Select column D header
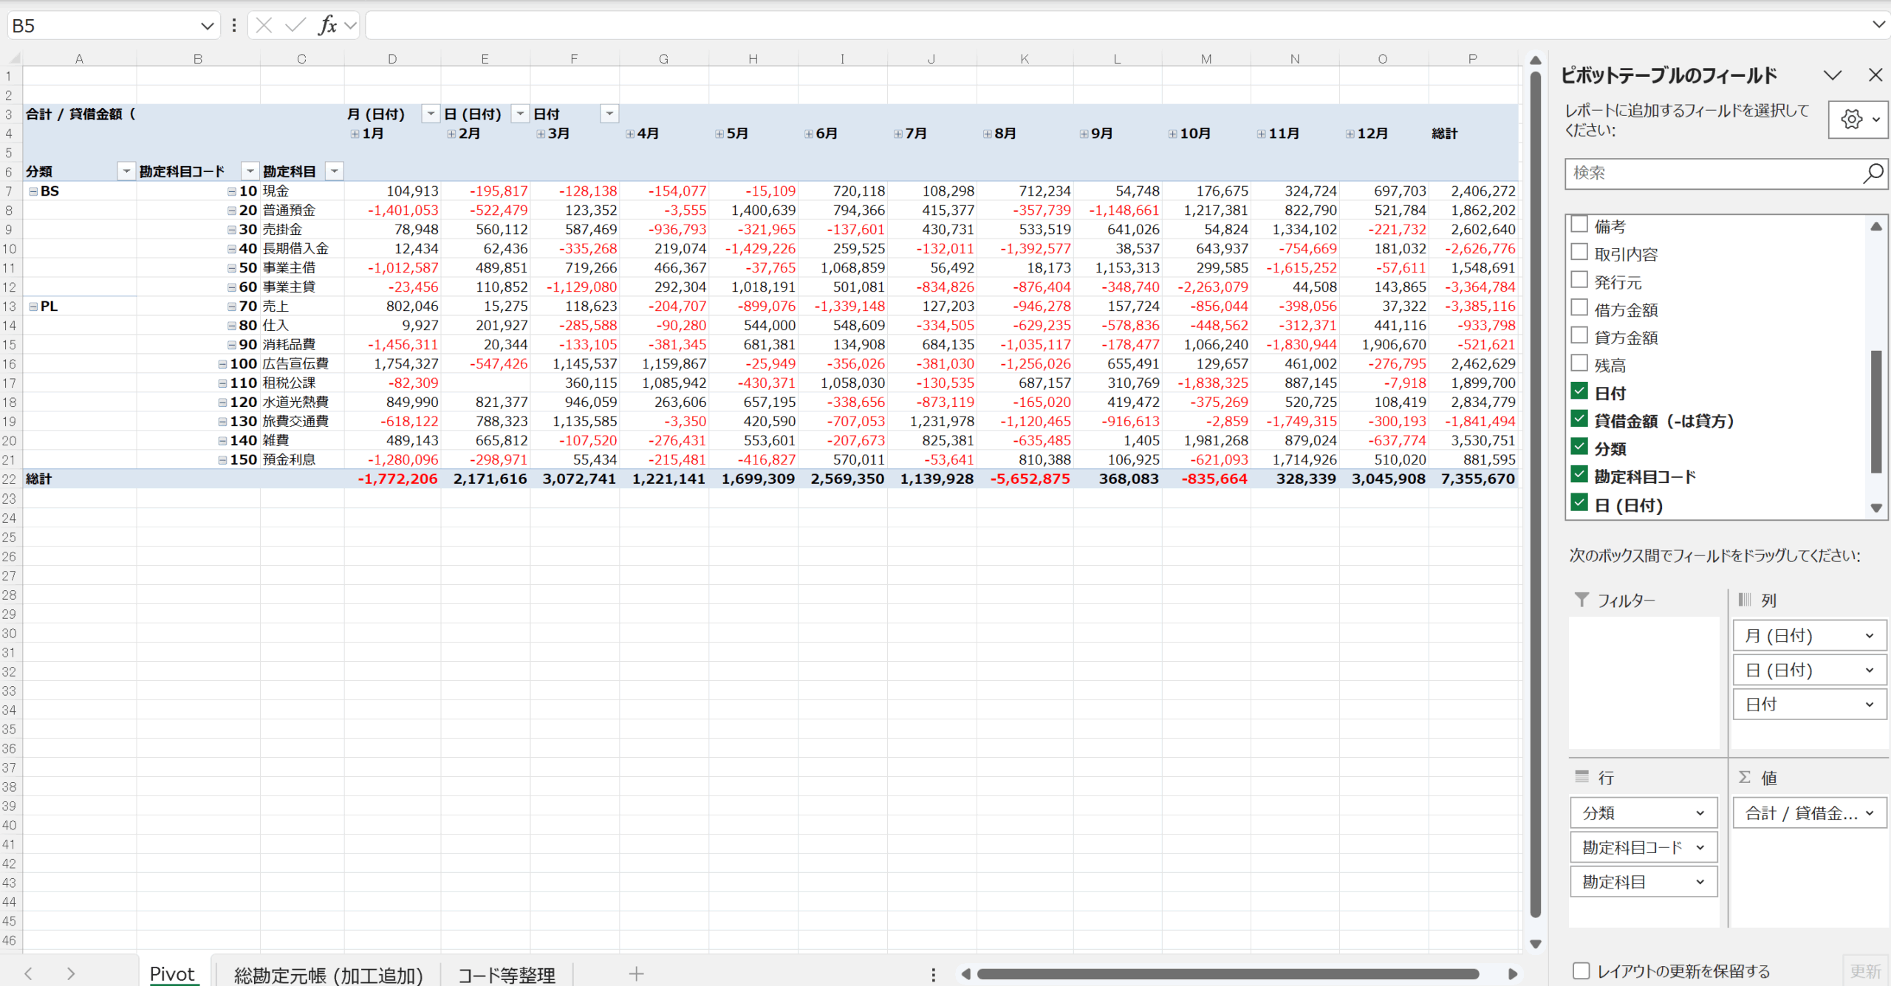Image resolution: width=1891 pixels, height=986 pixels. (392, 59)
